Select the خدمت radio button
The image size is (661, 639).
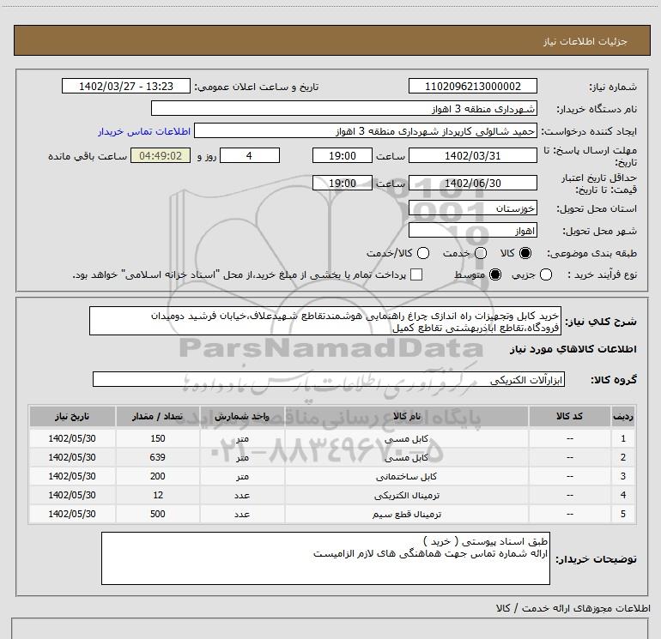(x=481, y=253)
